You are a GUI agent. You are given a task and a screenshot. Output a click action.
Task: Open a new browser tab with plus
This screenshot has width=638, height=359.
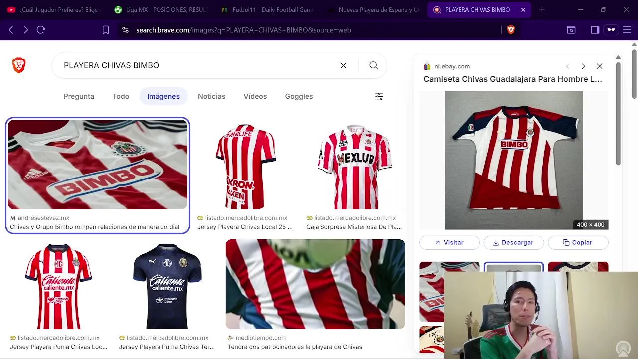coord(542,10)
